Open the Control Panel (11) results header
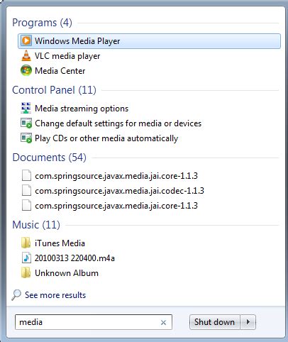Image resolution: width=288 pixels, height=342 pixels. (54, 90)
